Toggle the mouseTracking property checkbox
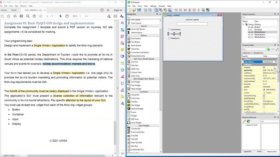The width and height of the screenshot is (280, 157). point(264,96)
